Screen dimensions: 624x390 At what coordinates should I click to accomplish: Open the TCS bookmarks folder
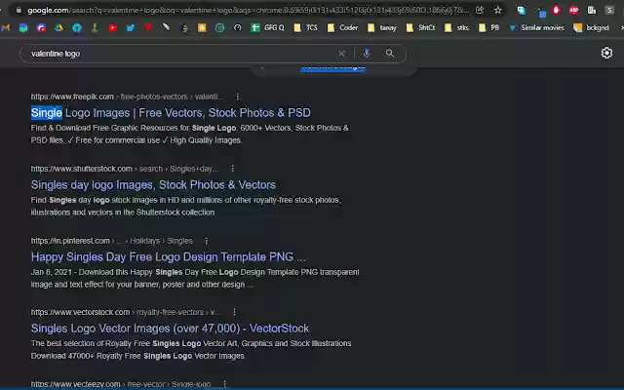(x=305, y=27)
